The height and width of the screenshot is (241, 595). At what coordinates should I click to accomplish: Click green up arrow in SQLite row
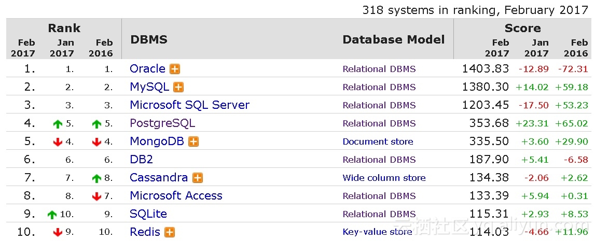pyautogui.click(x=52, y=215)
